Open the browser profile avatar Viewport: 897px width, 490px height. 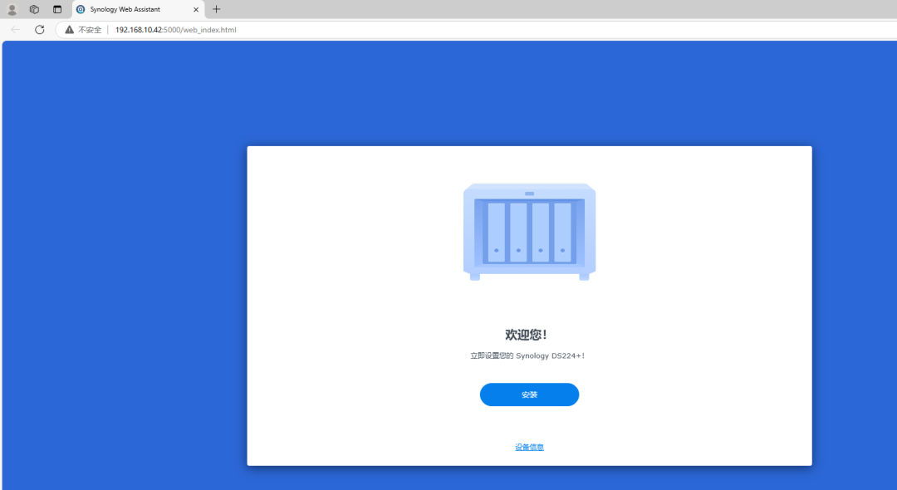click(12, 10)
